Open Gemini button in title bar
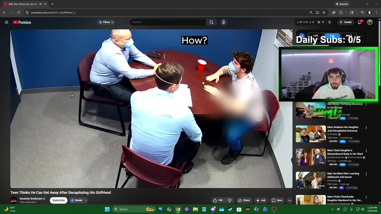This screenshot has height=214, width=381. 342,4
